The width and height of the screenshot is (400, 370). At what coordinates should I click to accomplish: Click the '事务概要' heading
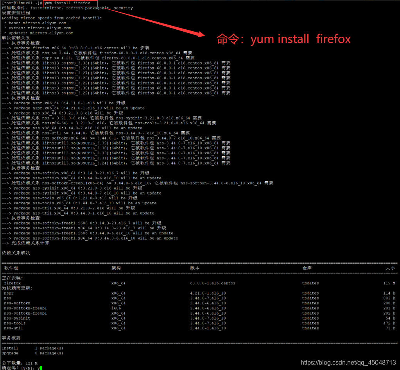11,338
